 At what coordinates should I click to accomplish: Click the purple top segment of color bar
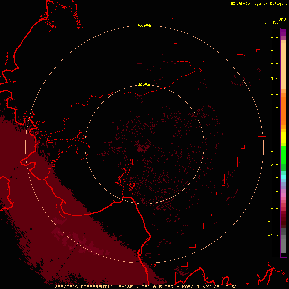(x=284, y=32)
